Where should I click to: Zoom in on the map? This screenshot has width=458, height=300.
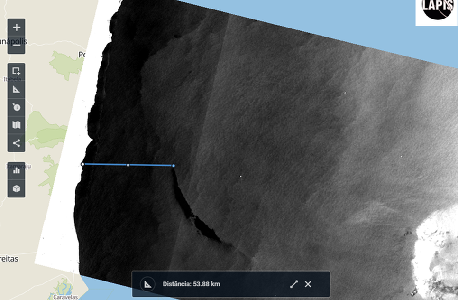(x=16, y=28)
